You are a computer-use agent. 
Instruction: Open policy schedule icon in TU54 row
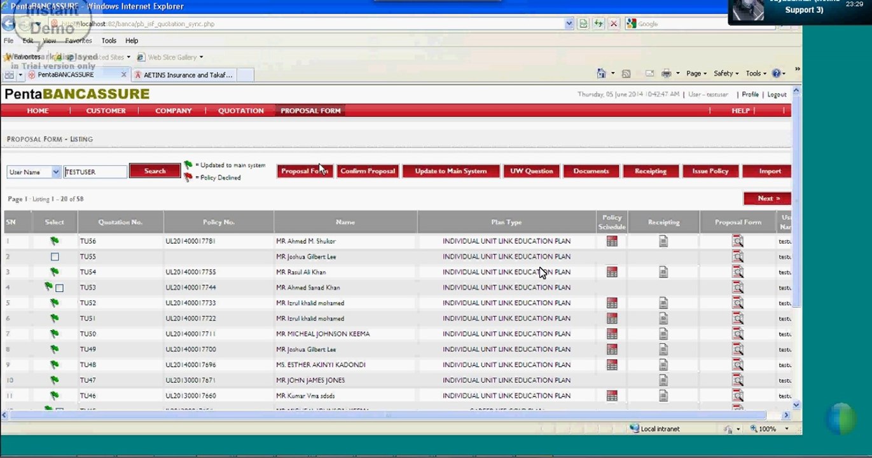click(612, 272)
